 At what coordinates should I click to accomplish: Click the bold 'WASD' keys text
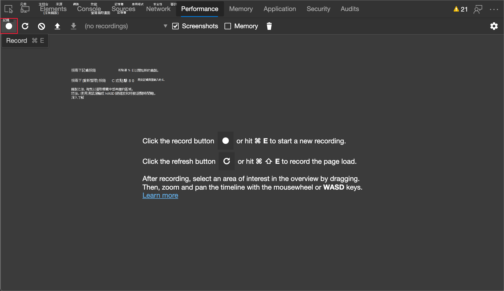click(x=334, y=187)
